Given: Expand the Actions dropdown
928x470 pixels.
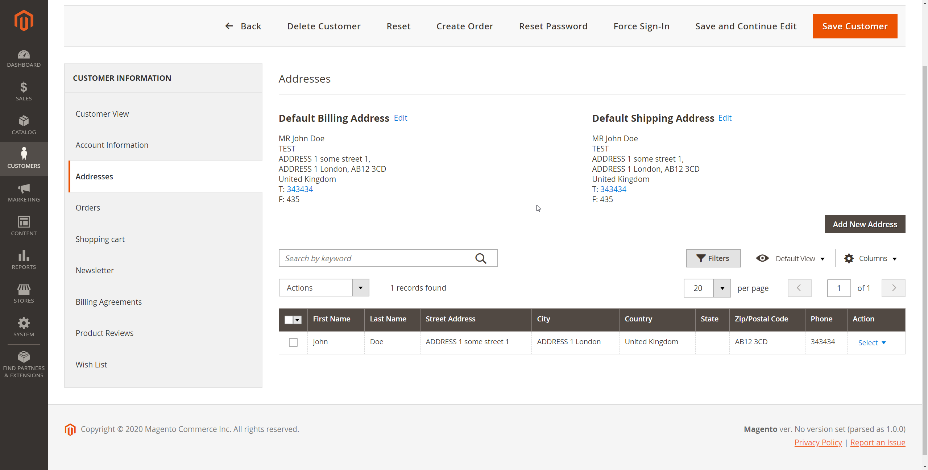Looking at the screenshot, I should coord(324,287).
